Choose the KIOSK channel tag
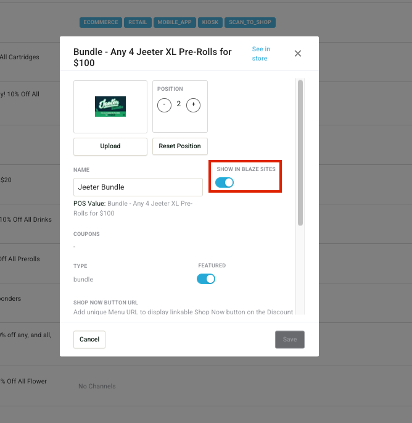The height and width of the screenshot is (423, 412). click(210, 23)
